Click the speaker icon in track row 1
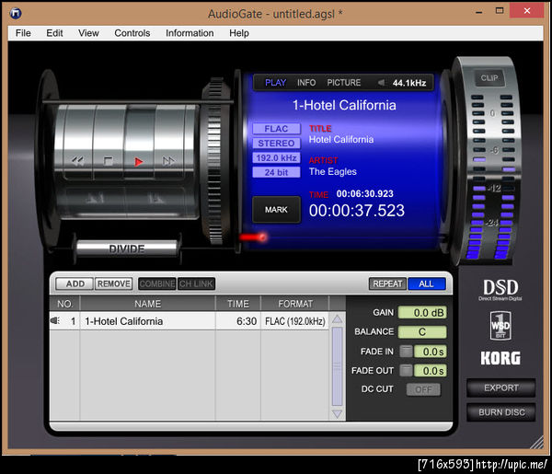The image size is (552, 474). coord(57,321)
